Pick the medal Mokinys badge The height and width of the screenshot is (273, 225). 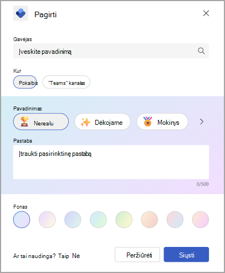click(162, 122)
